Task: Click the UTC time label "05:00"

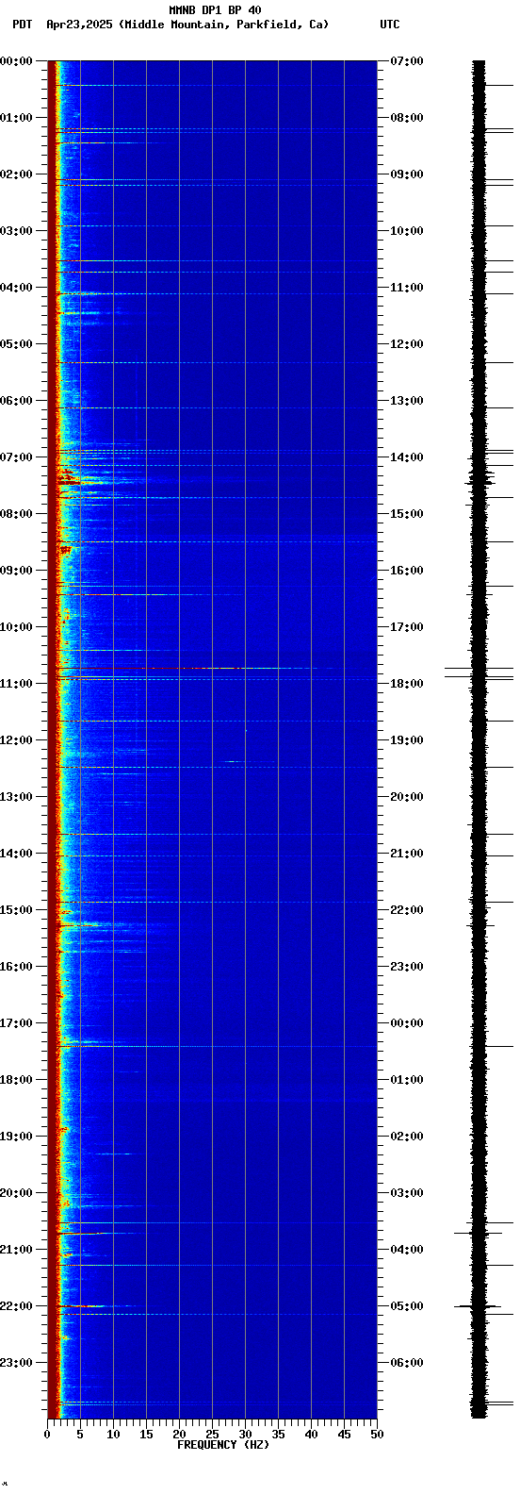Action: click(407, 1306)
